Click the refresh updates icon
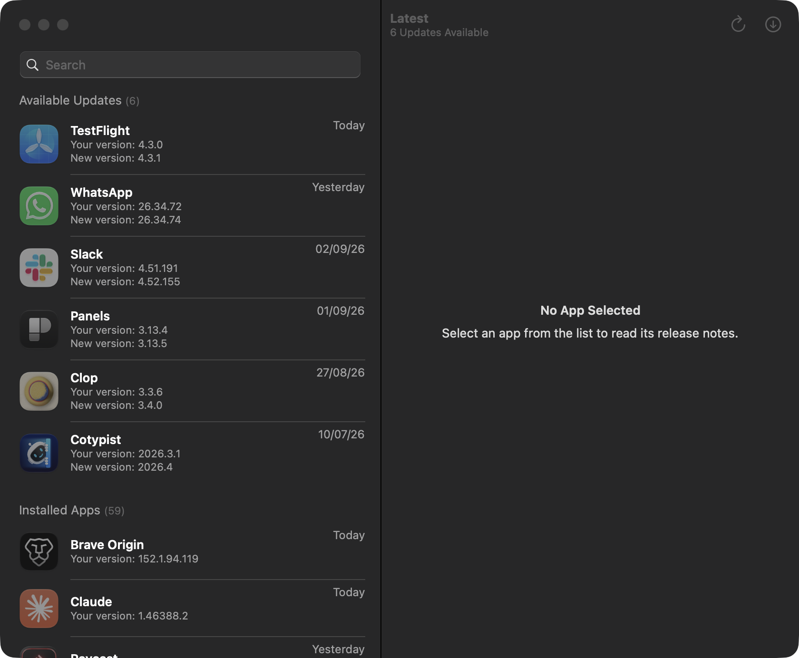This screenshot has height=658, width=799. click(x=738, y=24)
